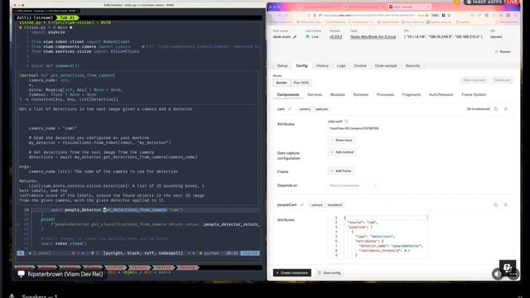Open the Code sample tab

click(386, 65)
